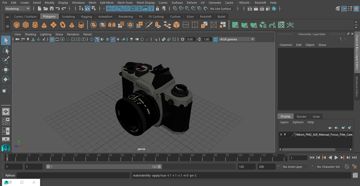
Task: Open the No Live Surface field
Action: 222,9
